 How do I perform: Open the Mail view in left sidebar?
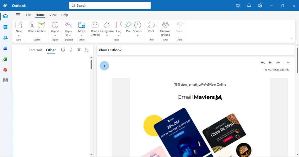pos(5,16)
